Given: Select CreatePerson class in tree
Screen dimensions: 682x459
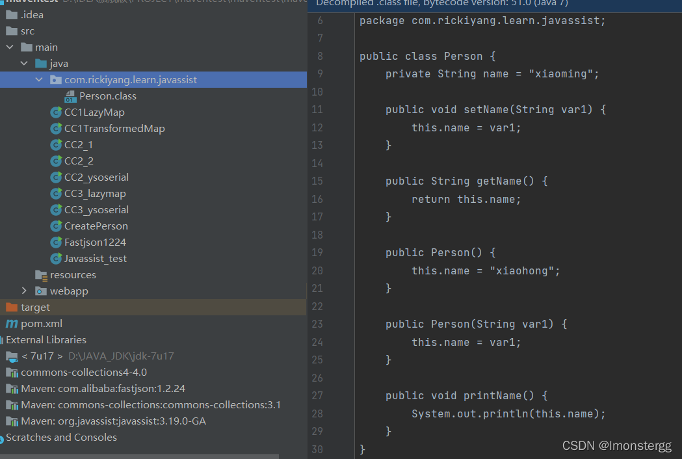Looking at the screenshot, I should pyautogui.click(x=96, y=226).
